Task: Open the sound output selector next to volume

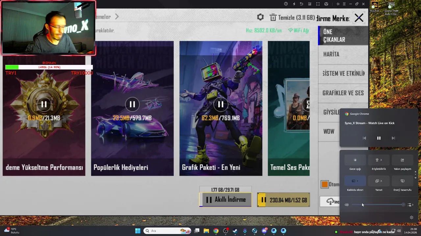Action: (410, 205)
